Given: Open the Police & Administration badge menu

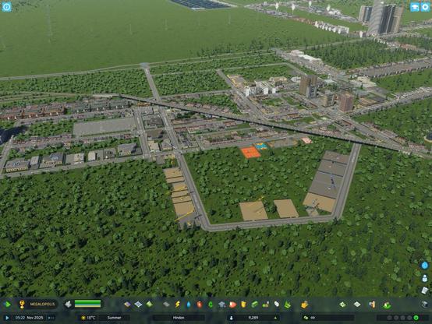Looking at the screenshot, I should (243, 305).
